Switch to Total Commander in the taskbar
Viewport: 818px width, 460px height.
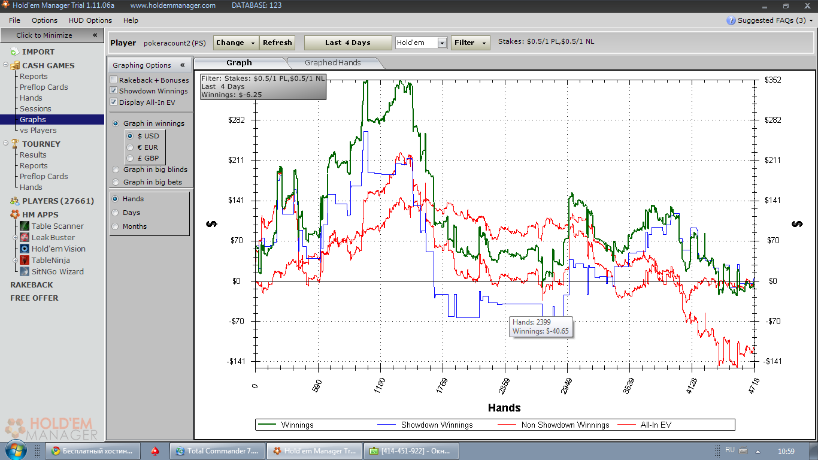click(217, 451)
